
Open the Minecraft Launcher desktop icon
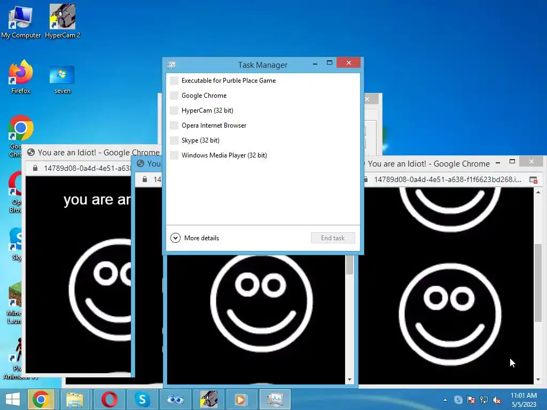14,303
